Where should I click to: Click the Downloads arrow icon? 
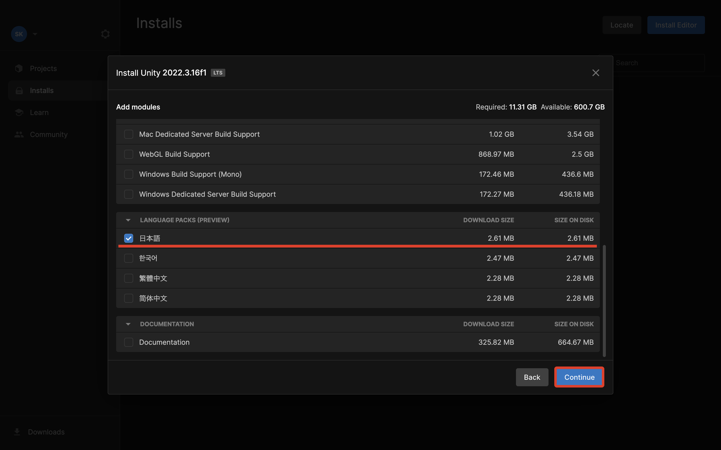click(x=17, y=432)
